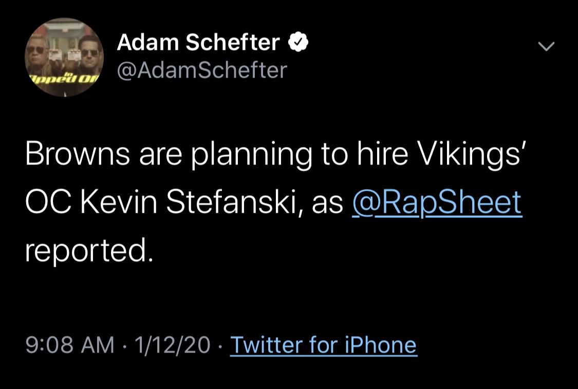
Task: Click the Twitter for iPhone source link
Action: click(x=323, y=345)
